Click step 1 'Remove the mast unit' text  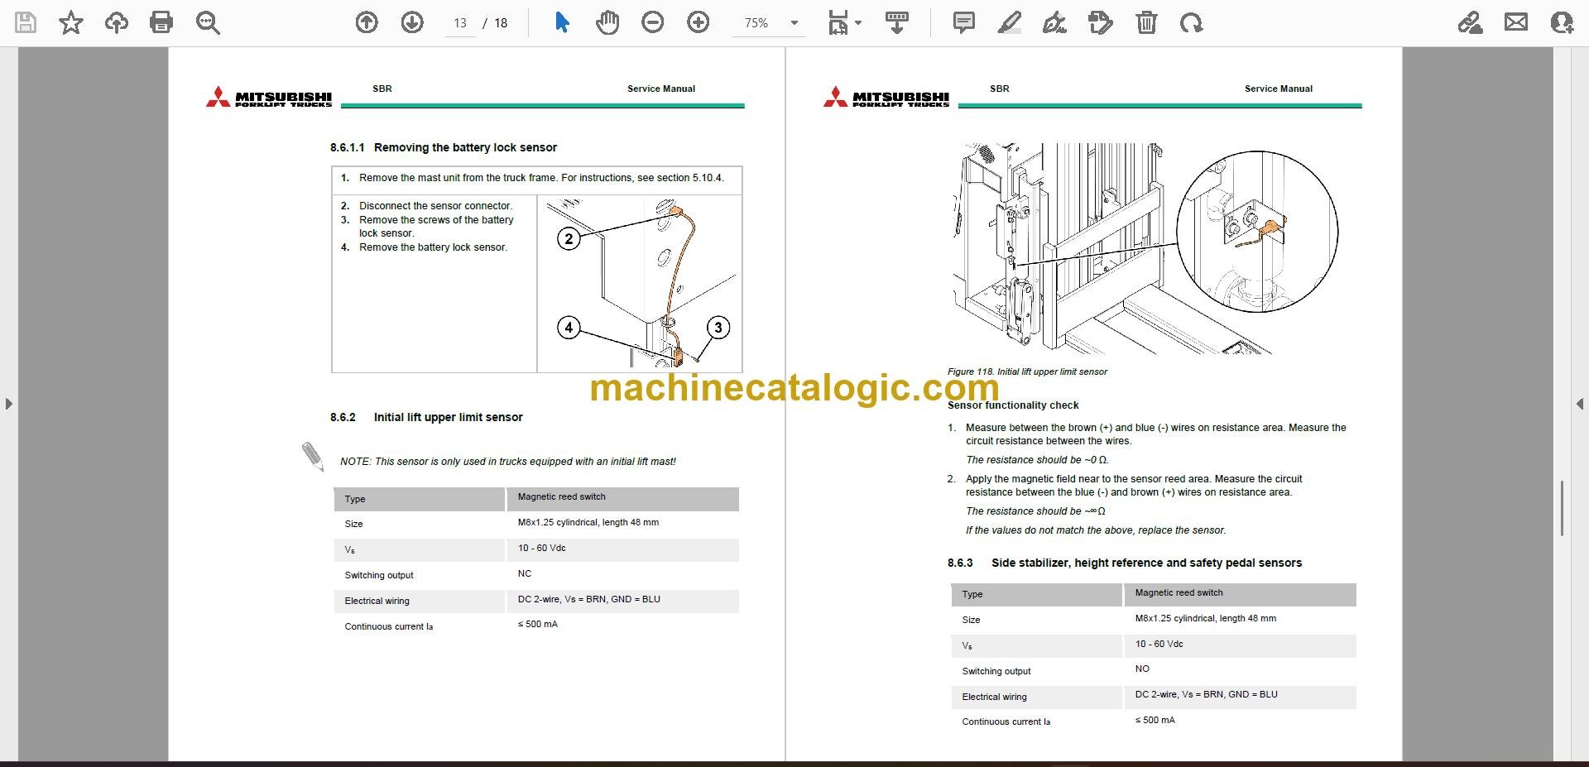[541, 178]
